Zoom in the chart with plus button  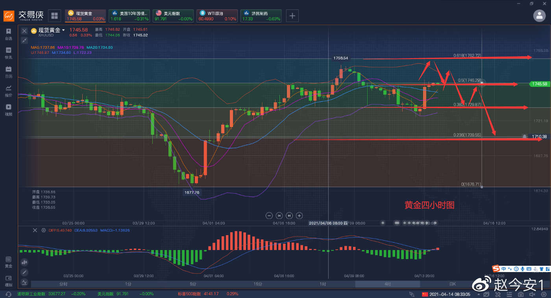299,215
